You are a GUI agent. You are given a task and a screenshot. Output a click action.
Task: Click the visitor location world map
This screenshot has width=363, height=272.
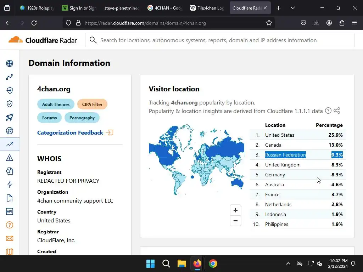[196, 160]
